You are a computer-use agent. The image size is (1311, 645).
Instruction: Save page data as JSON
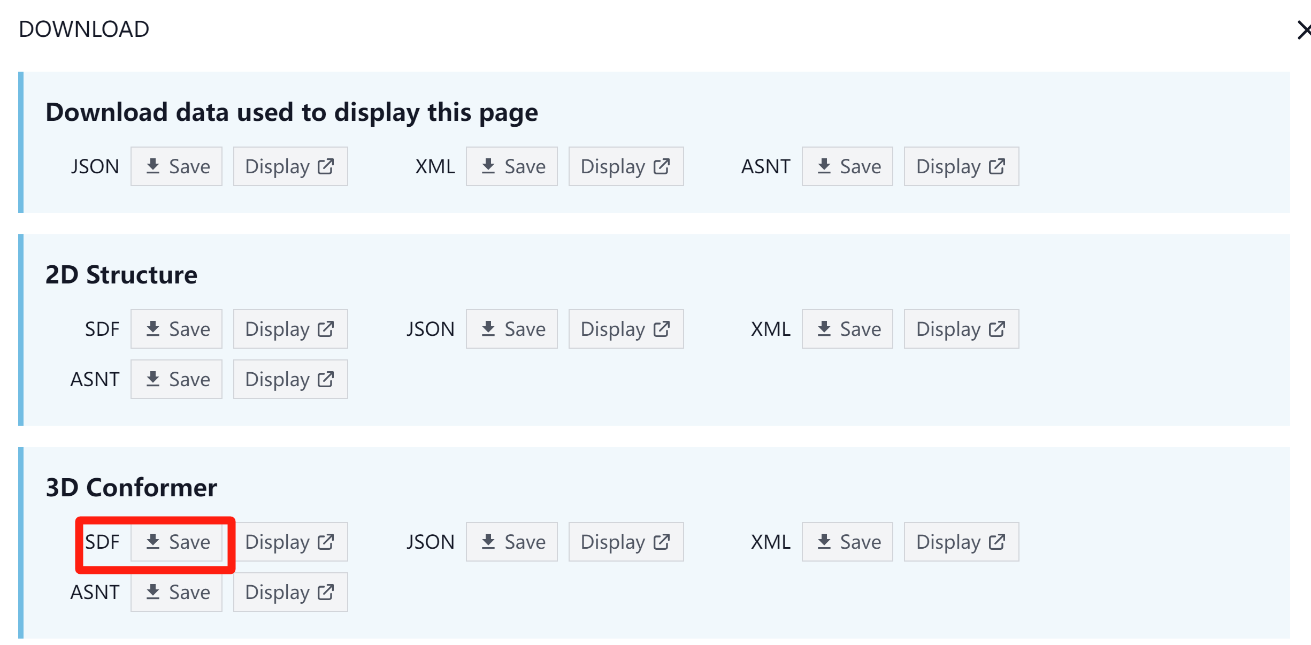pyautogui.click(x=177, y=166)
